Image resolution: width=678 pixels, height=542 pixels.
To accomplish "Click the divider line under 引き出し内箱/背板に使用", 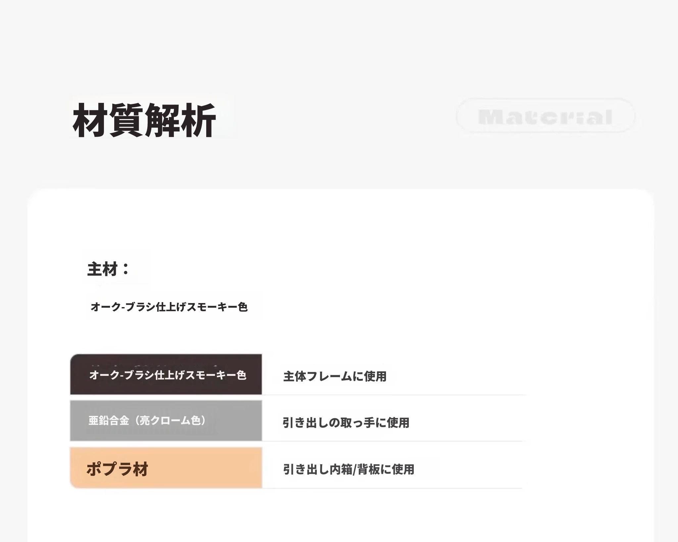I will [x=394, y=488].
